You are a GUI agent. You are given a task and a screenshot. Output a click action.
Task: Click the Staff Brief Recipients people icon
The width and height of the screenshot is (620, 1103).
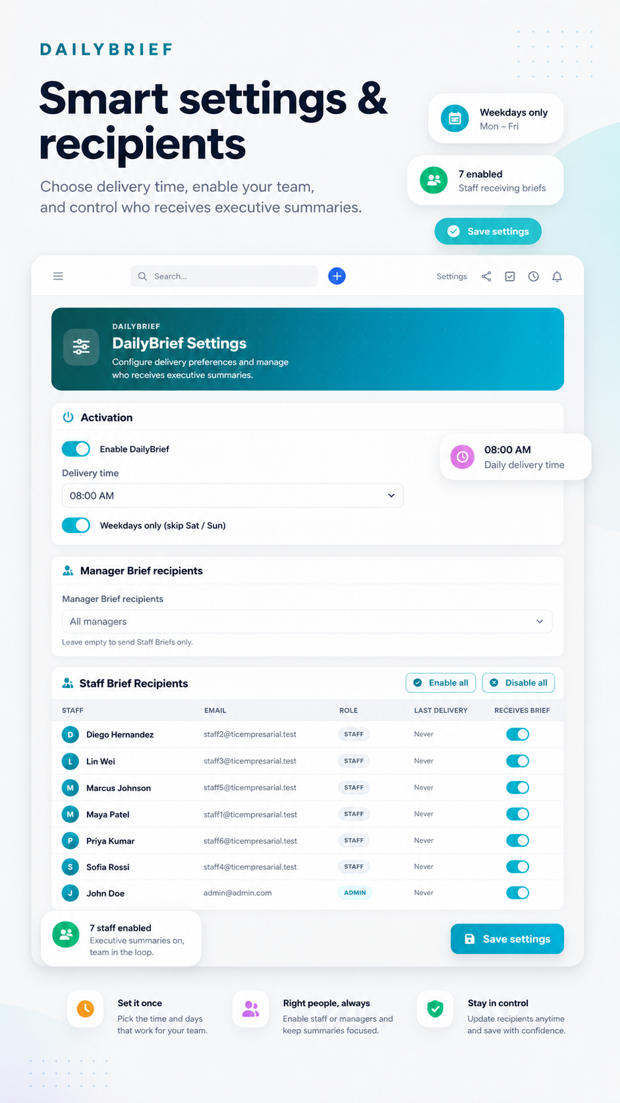pyautogui.click(x=68, y=683)
